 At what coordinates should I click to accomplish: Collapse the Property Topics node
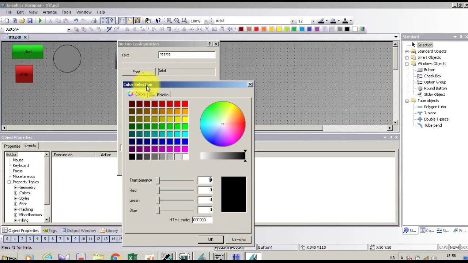[x=9, y=182]
